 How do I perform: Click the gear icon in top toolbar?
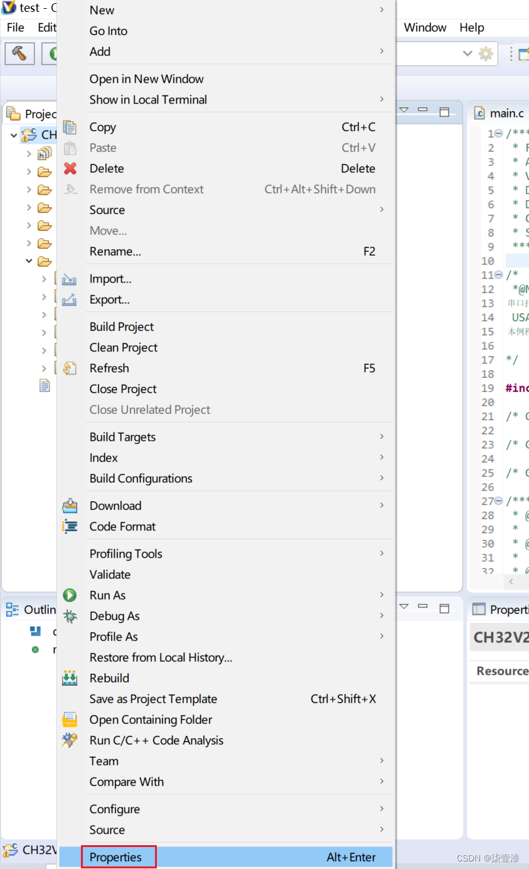pos(486,54)
